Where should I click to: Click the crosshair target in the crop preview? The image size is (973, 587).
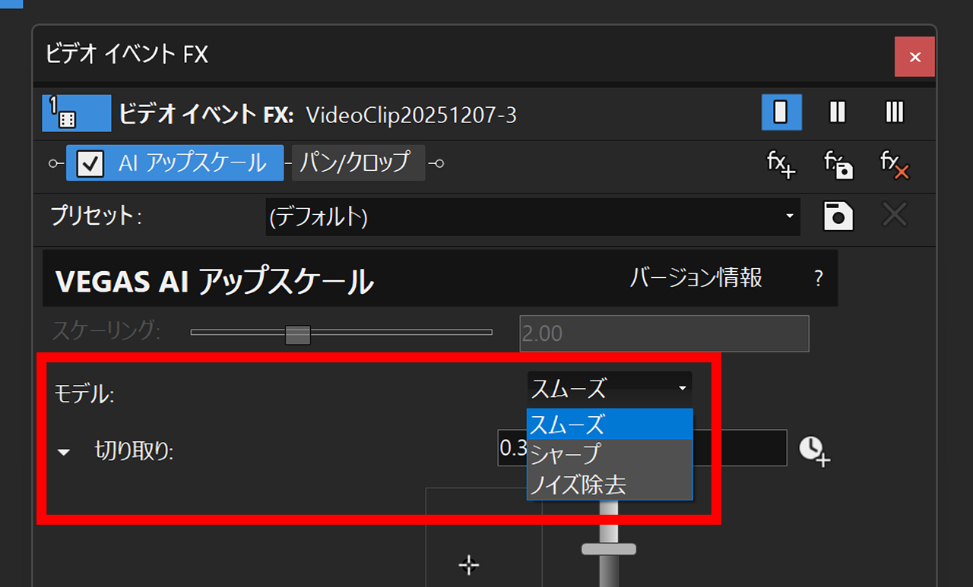click(469, 565)
